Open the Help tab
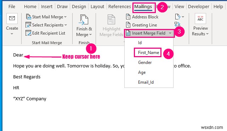The height and width of the screenshot is (131, 227). pos(218,6)
